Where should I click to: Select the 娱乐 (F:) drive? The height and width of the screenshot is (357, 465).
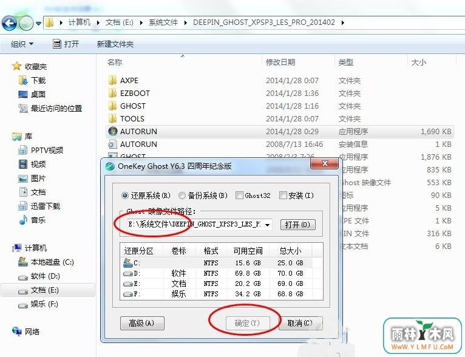[x=38, y=304]
